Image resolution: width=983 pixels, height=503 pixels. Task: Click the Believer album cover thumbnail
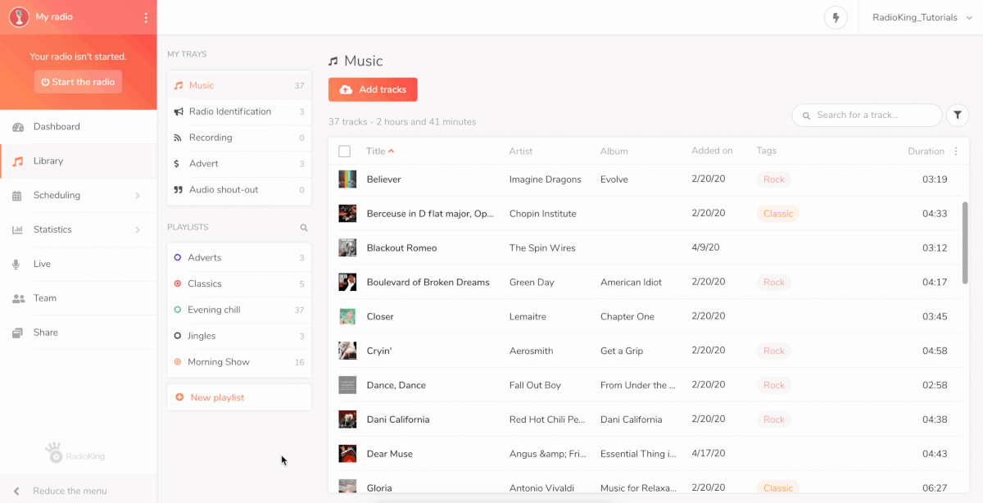347,179
